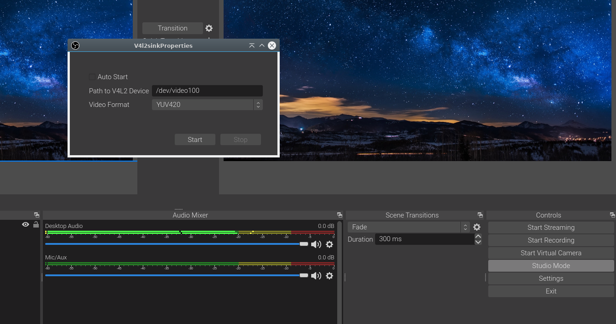616x324 pixels.
Task: Enable the Auto Start checkbox
Action: tap(92, 77)
